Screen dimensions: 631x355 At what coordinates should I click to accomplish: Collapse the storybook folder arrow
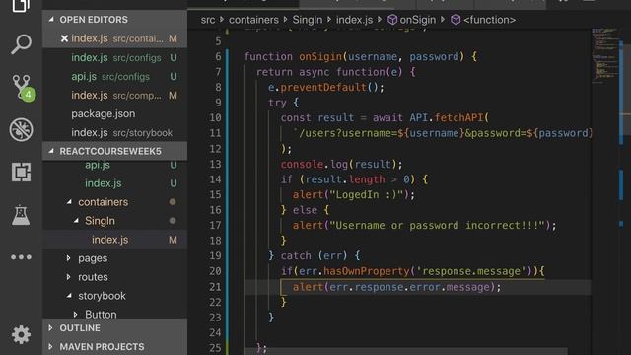[x=69, y=296]
